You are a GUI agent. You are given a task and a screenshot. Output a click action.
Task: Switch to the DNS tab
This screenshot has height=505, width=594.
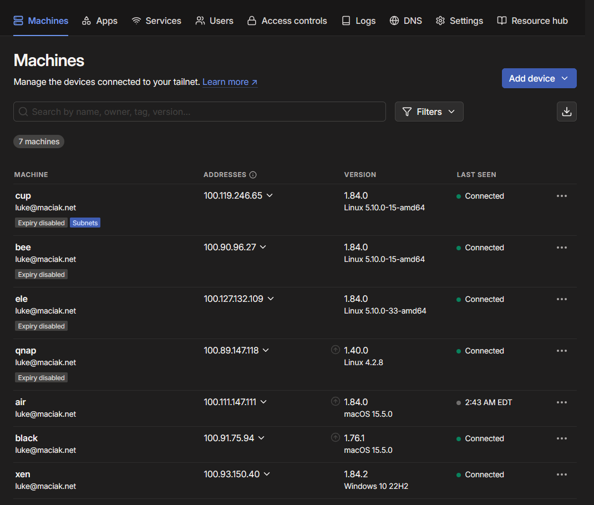click(405, 21)
